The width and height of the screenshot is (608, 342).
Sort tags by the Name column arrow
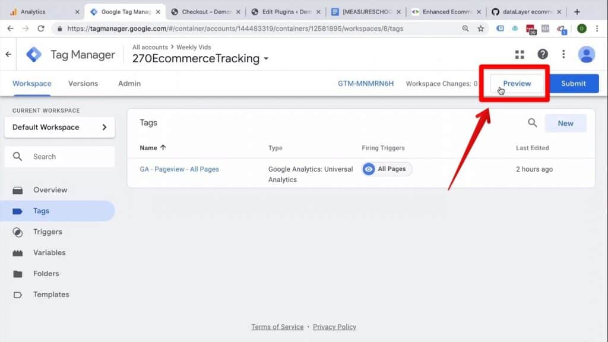(163, 147)
